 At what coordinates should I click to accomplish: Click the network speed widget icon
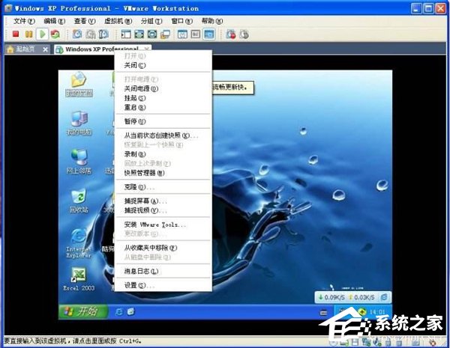pyautogui.click(x=384, y=297)
